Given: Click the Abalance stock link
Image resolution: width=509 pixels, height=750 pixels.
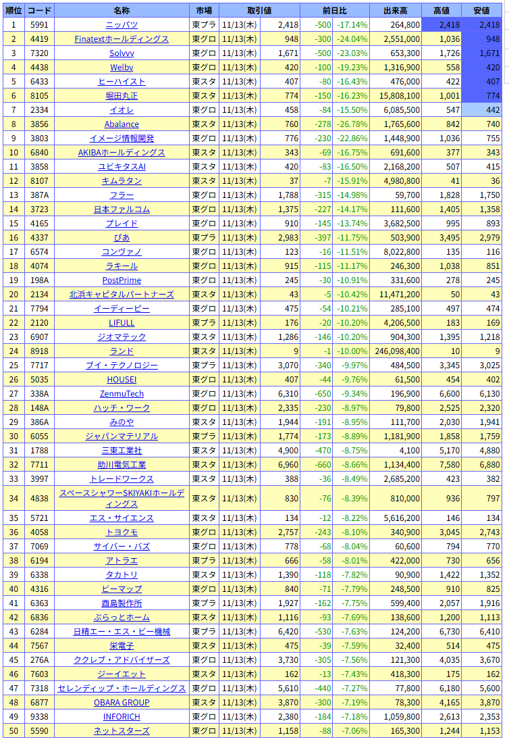Looking at the screenshot, I should (122, 124).
